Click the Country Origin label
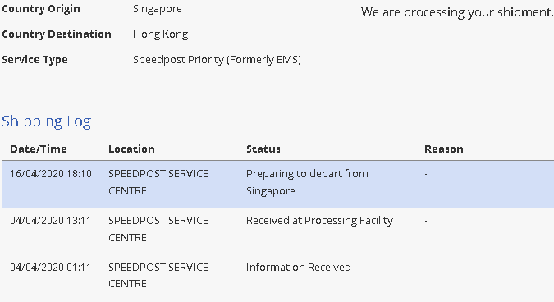Viewport: 554px width, 302px height. (41, 9)
